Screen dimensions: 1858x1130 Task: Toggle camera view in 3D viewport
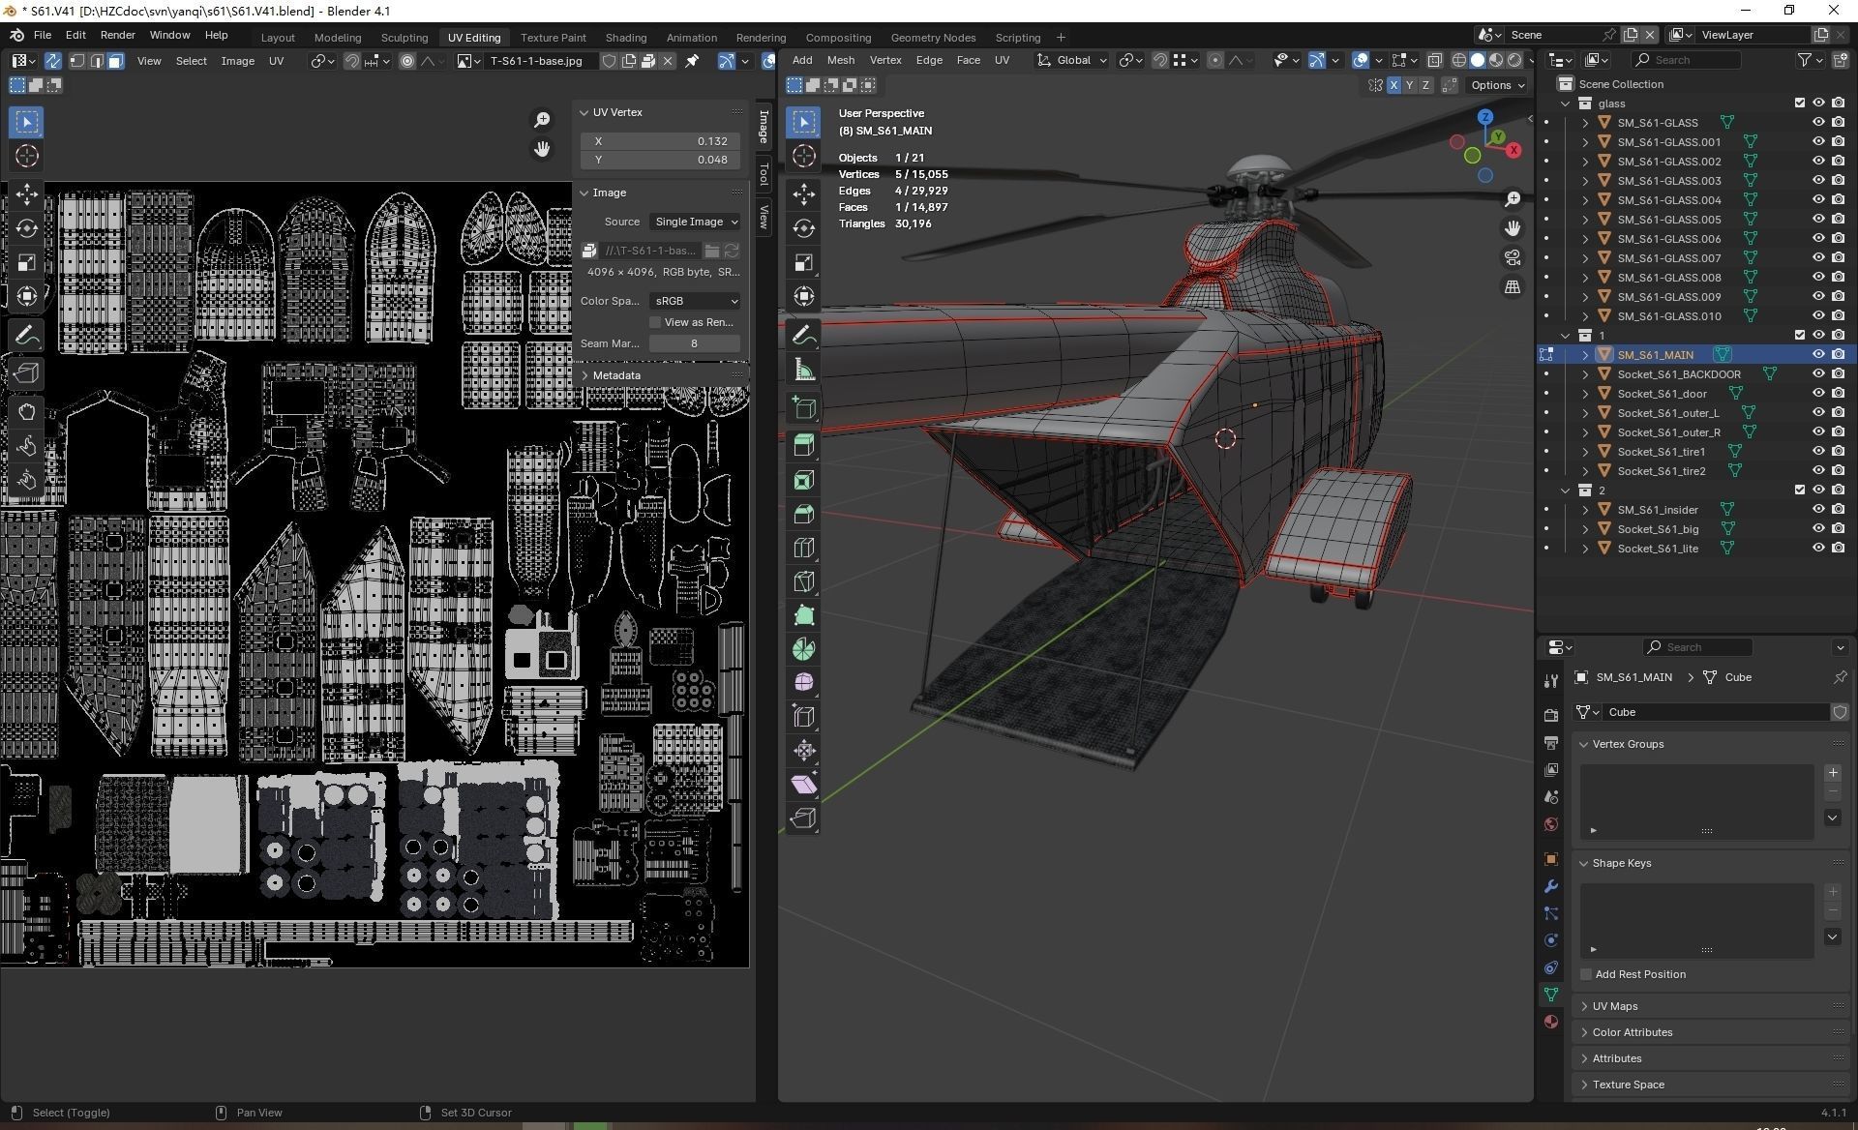pyautogui.click(x=1513, y=257)
